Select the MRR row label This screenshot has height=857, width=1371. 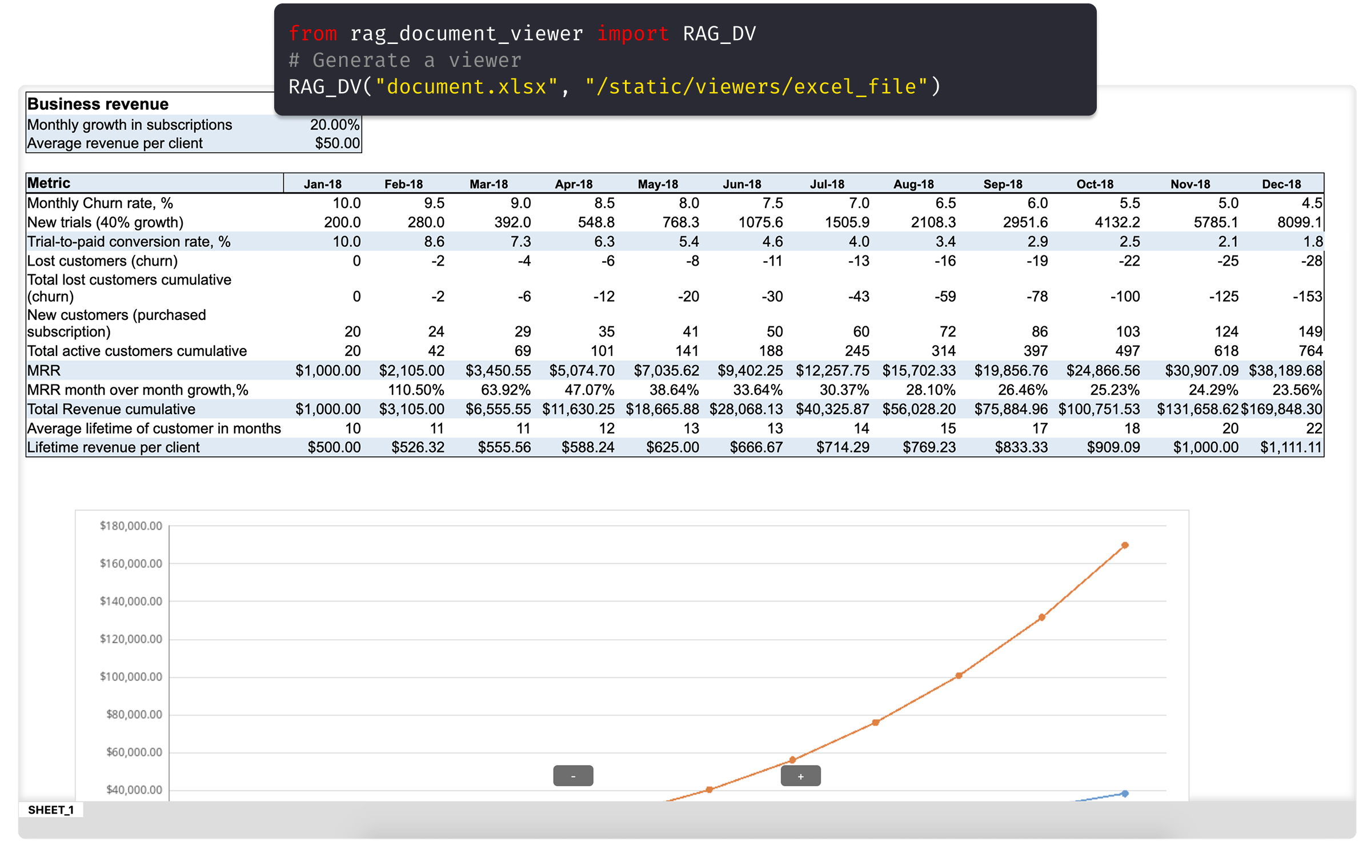[x=43, y=371]
